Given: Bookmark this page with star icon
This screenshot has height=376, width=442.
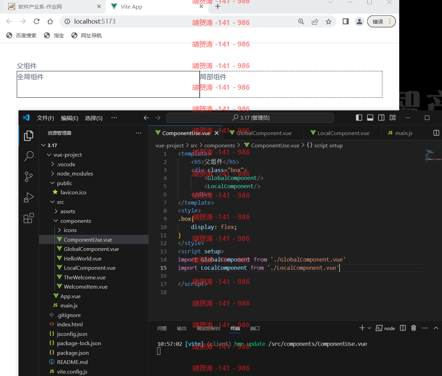Looking at the screenshot, I should 329,22.
